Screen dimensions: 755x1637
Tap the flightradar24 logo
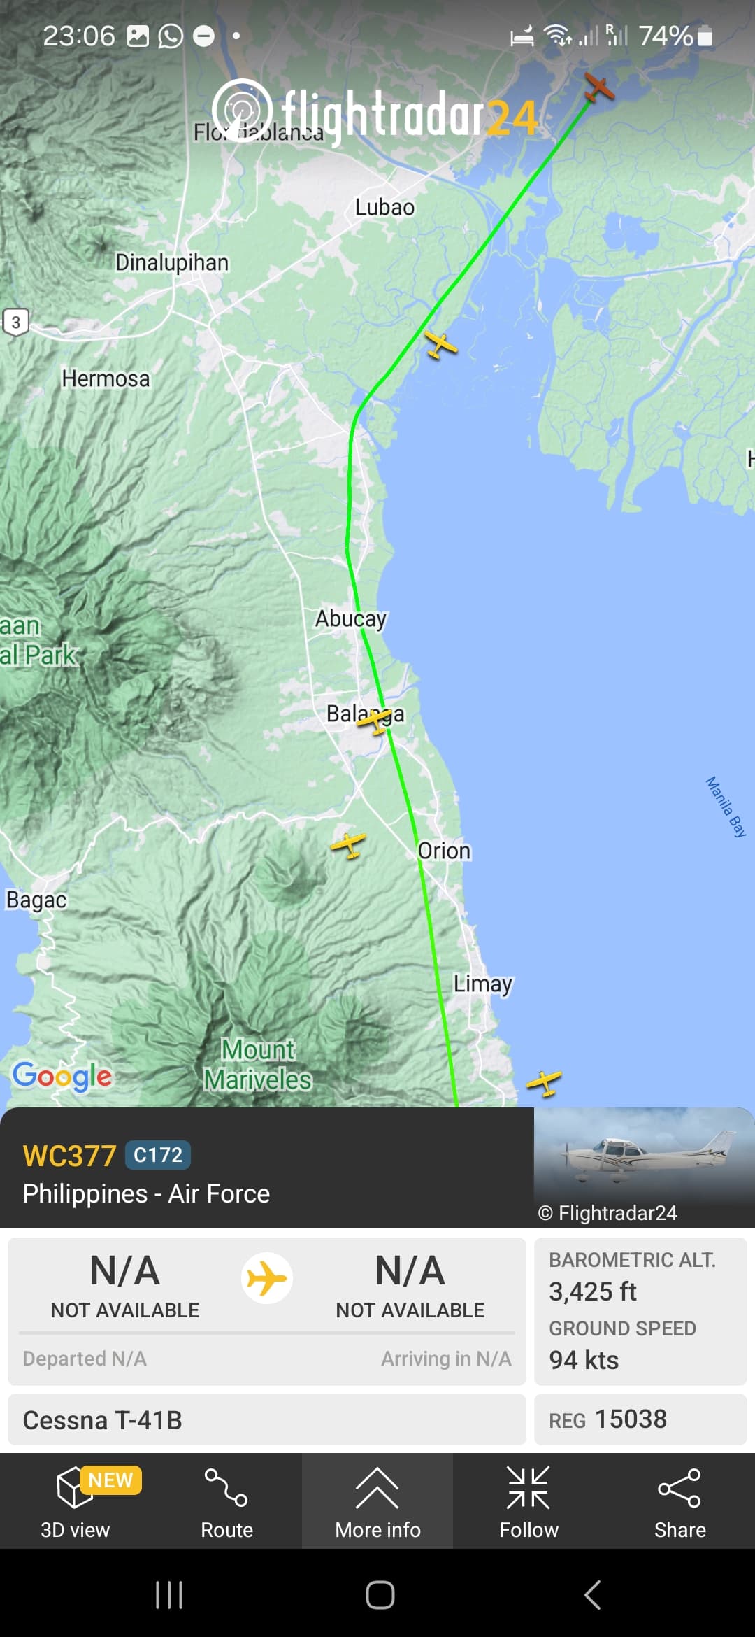point(375,112)
